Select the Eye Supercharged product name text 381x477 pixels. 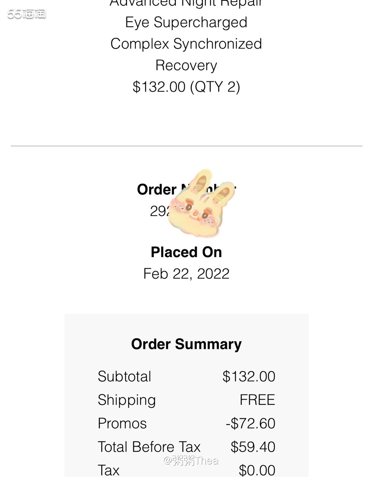coord(186,22)
